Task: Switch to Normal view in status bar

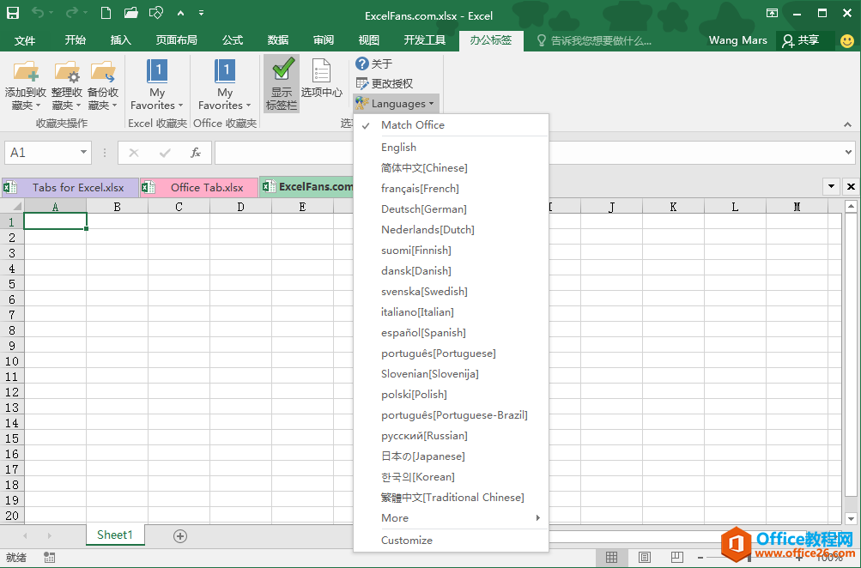Action: pyautogui.click(x=611, y=558)
